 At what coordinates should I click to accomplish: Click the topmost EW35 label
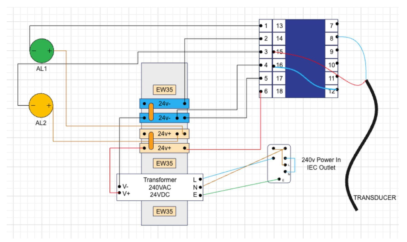pos(164,90)
